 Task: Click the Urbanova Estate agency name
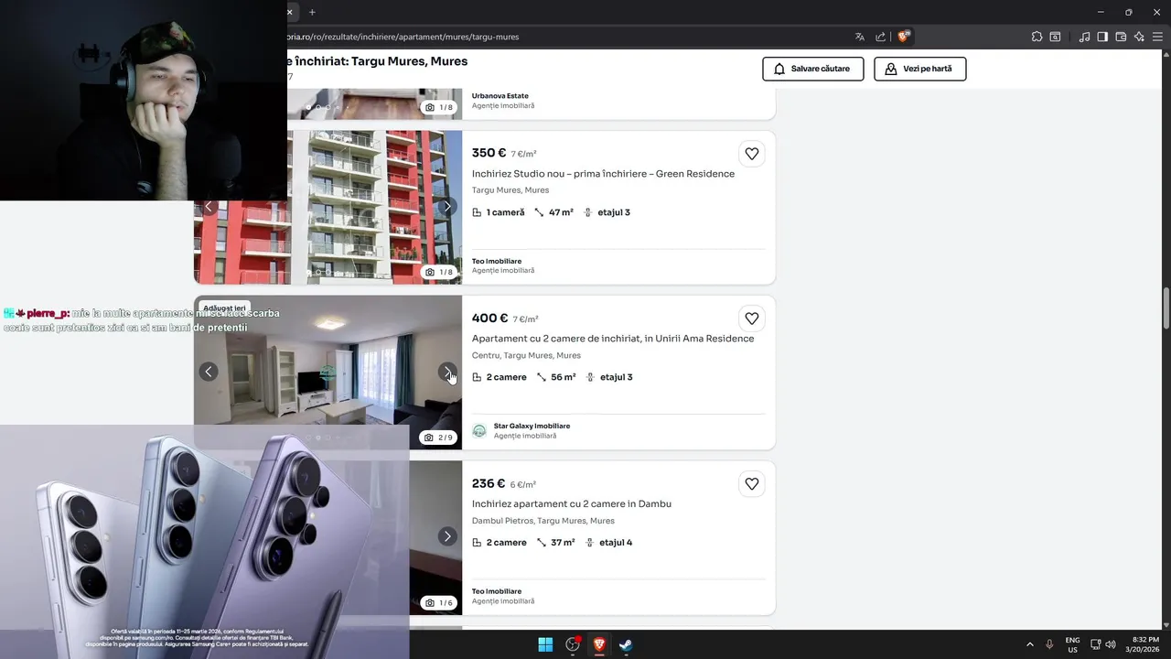pos(500,96)
